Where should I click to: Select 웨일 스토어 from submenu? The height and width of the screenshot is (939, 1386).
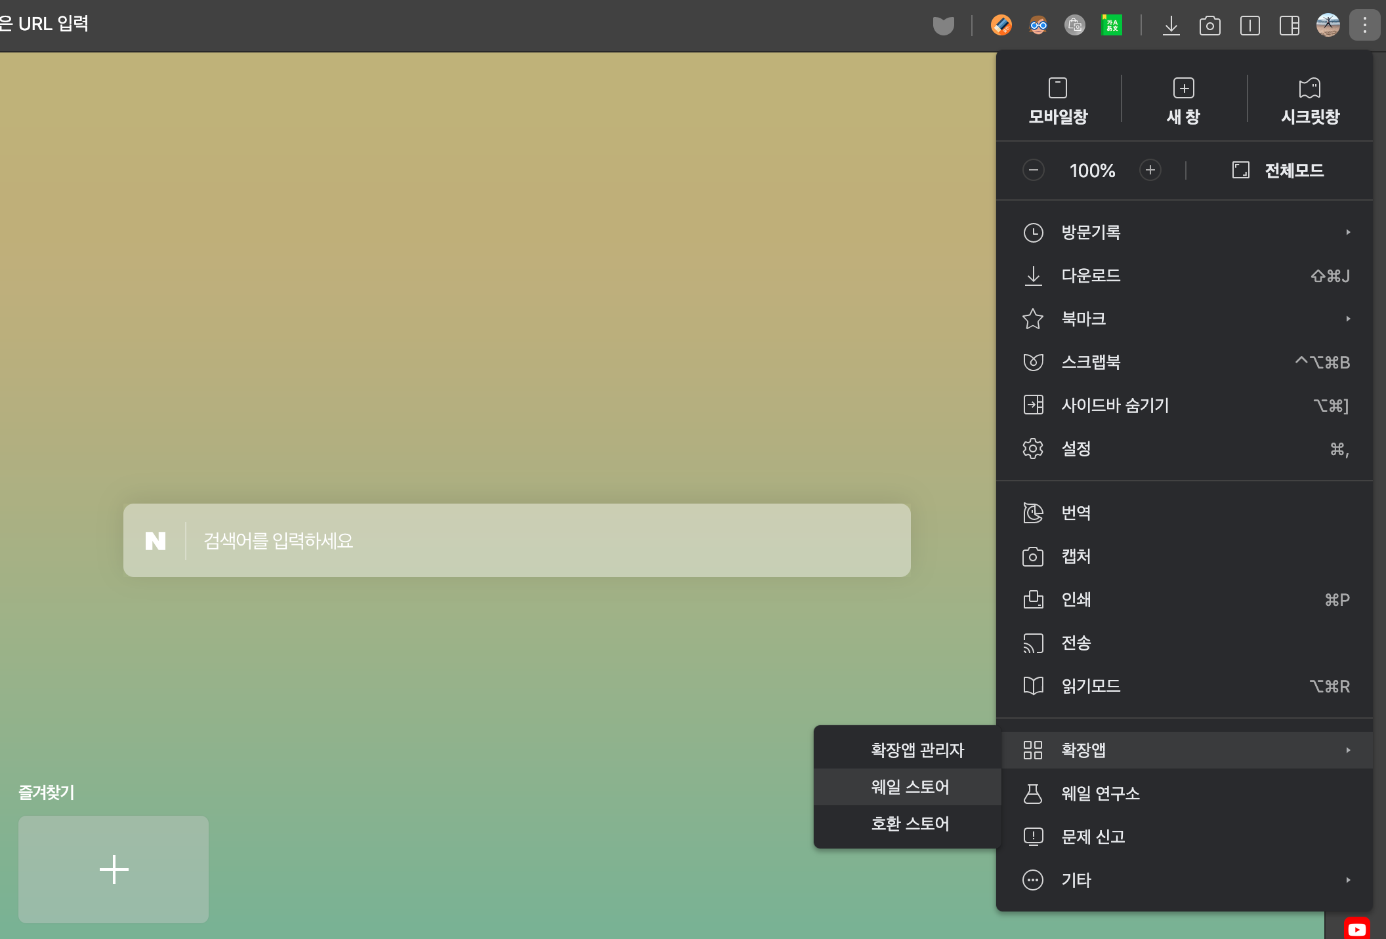pos(910,787)
